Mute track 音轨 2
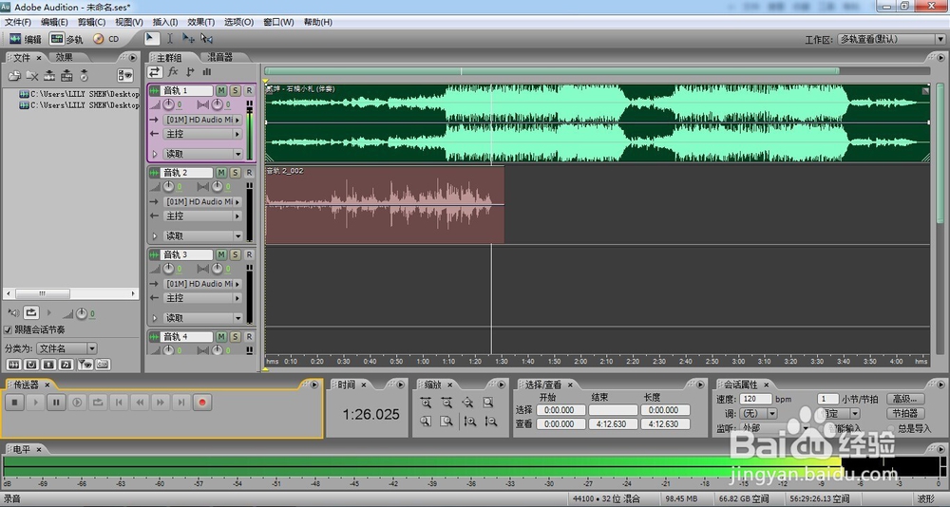 click(221, 173)
